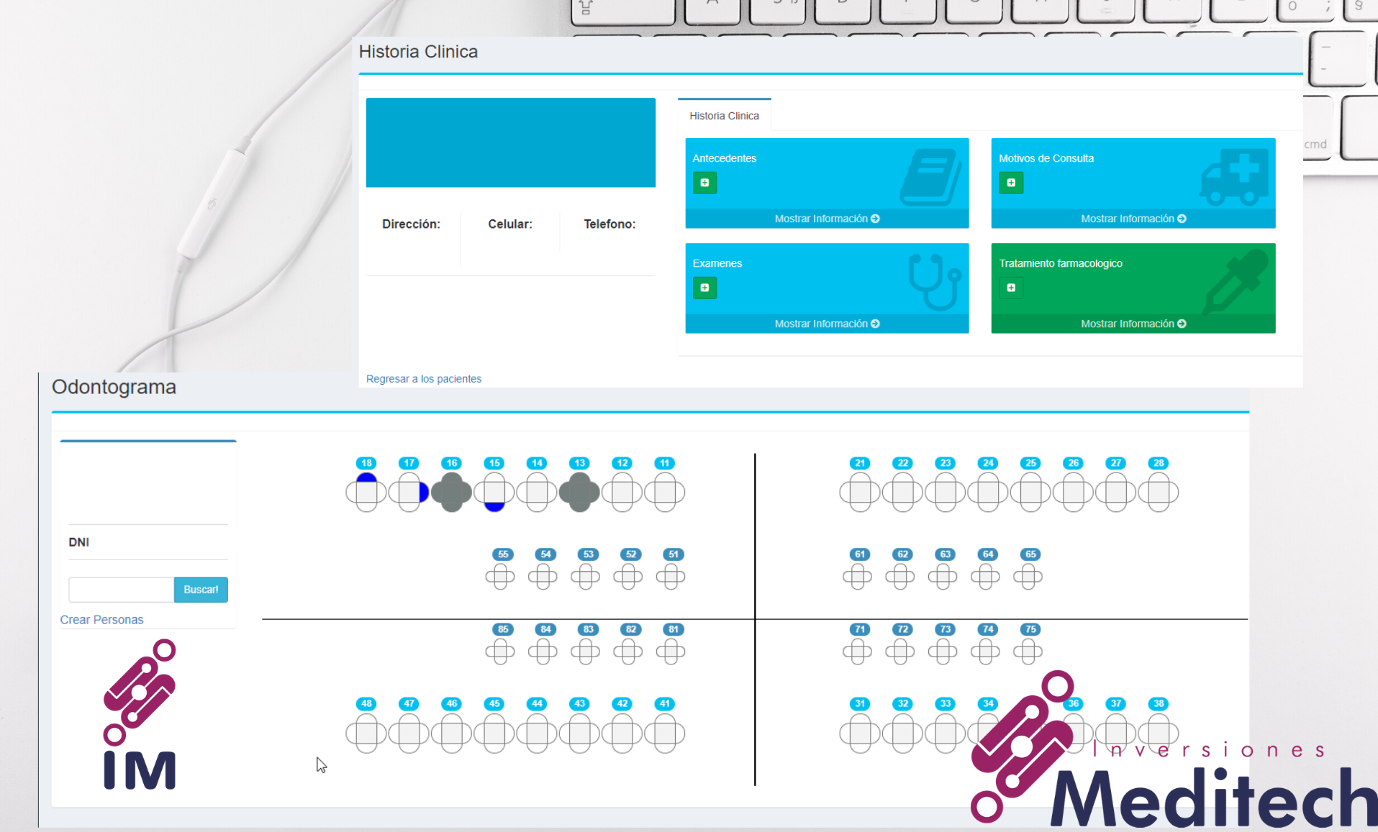
Task: Select tooth 18 in the odontogram
Action: pyautogui.click(x=366, y=493)
